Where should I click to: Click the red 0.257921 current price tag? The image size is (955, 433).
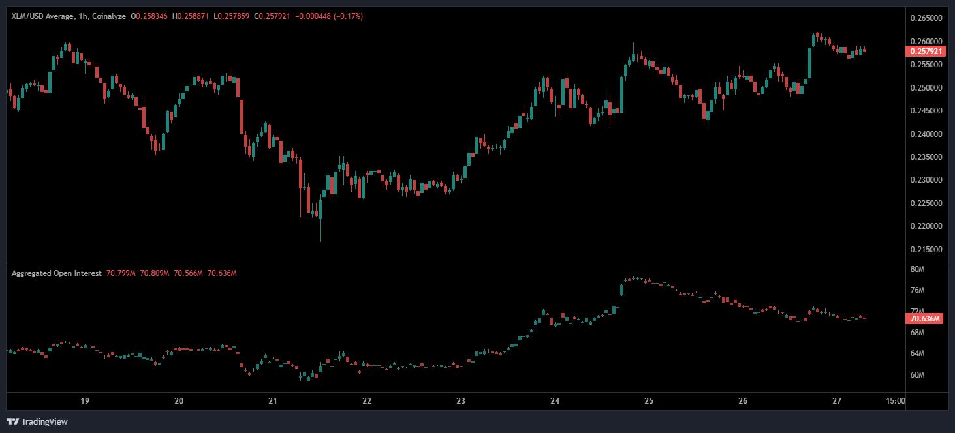click(x=926, y=51)
